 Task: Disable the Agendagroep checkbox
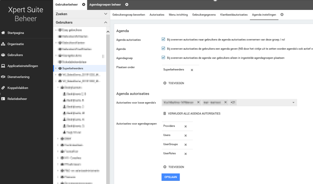pyautogui.click(x=163, y=58)
